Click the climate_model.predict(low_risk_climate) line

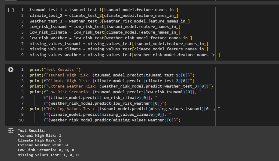pyautogui.click(x=101, y=98)
